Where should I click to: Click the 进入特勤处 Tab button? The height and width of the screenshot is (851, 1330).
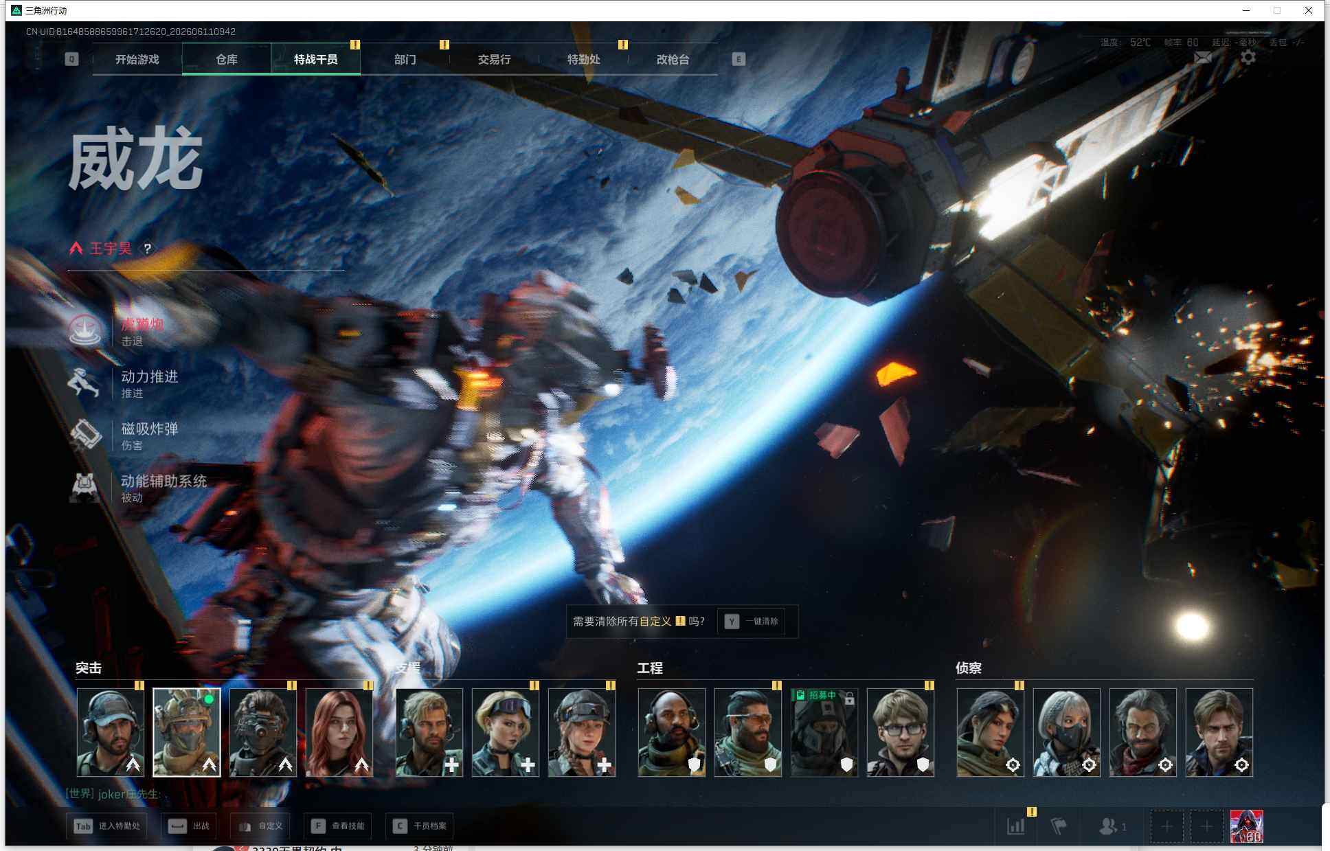(107, 826)
